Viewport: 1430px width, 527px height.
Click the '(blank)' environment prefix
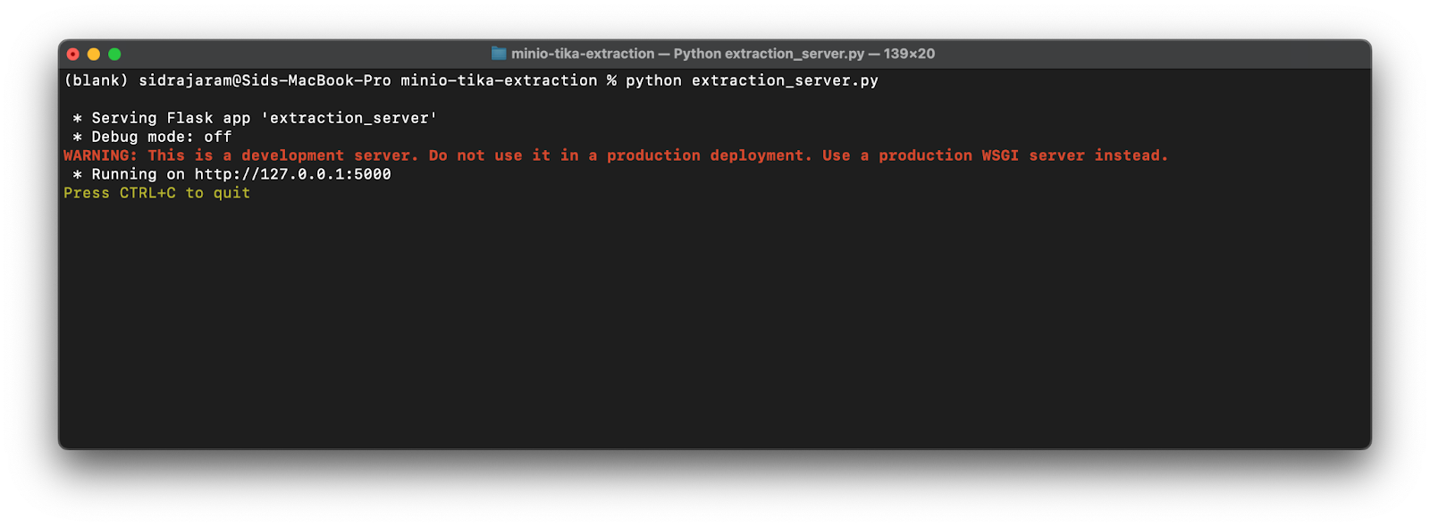coord(96,80)
